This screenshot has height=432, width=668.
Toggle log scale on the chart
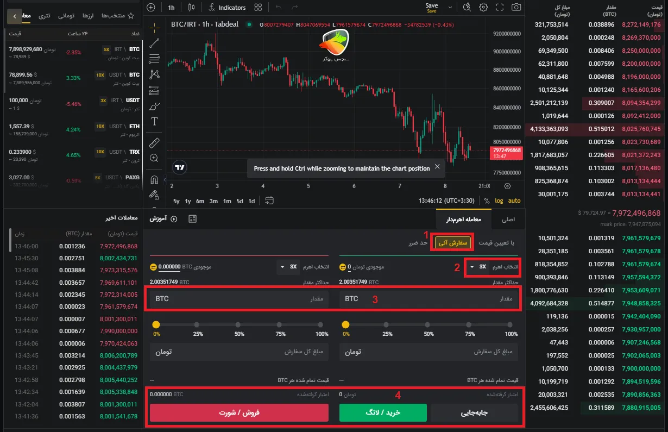(x=499, y=201)
